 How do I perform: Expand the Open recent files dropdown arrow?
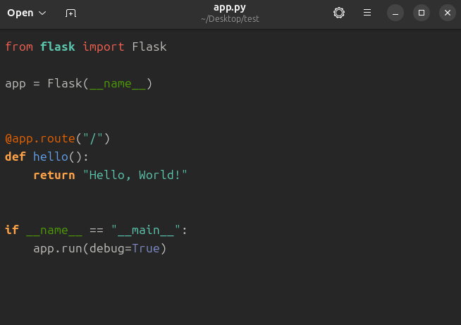pos(42,13)
